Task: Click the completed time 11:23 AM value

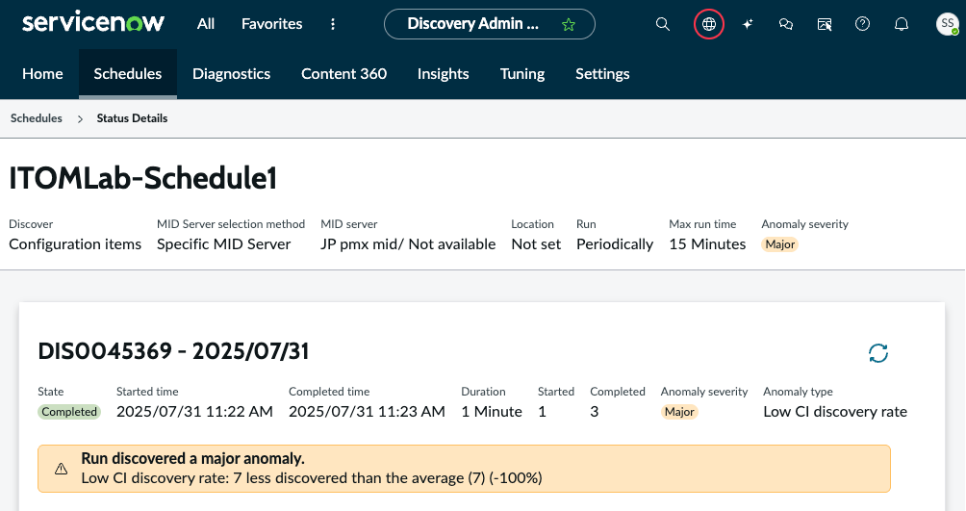Action: point(367,412)
